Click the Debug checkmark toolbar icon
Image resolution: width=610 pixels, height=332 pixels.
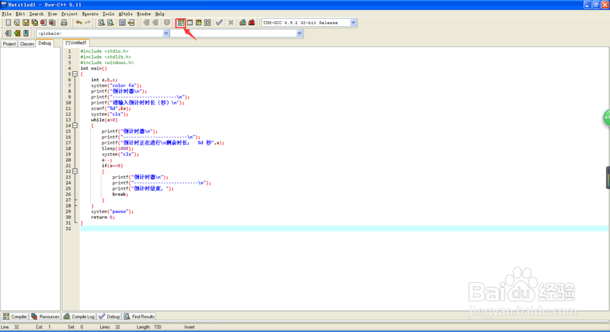click(219, 23)
